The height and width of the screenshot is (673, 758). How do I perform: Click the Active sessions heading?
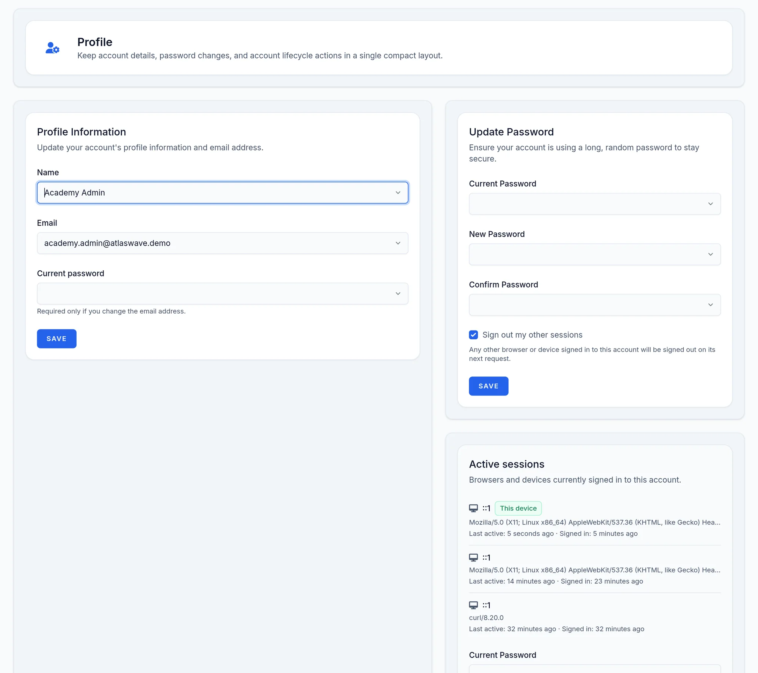click(507, 464)
